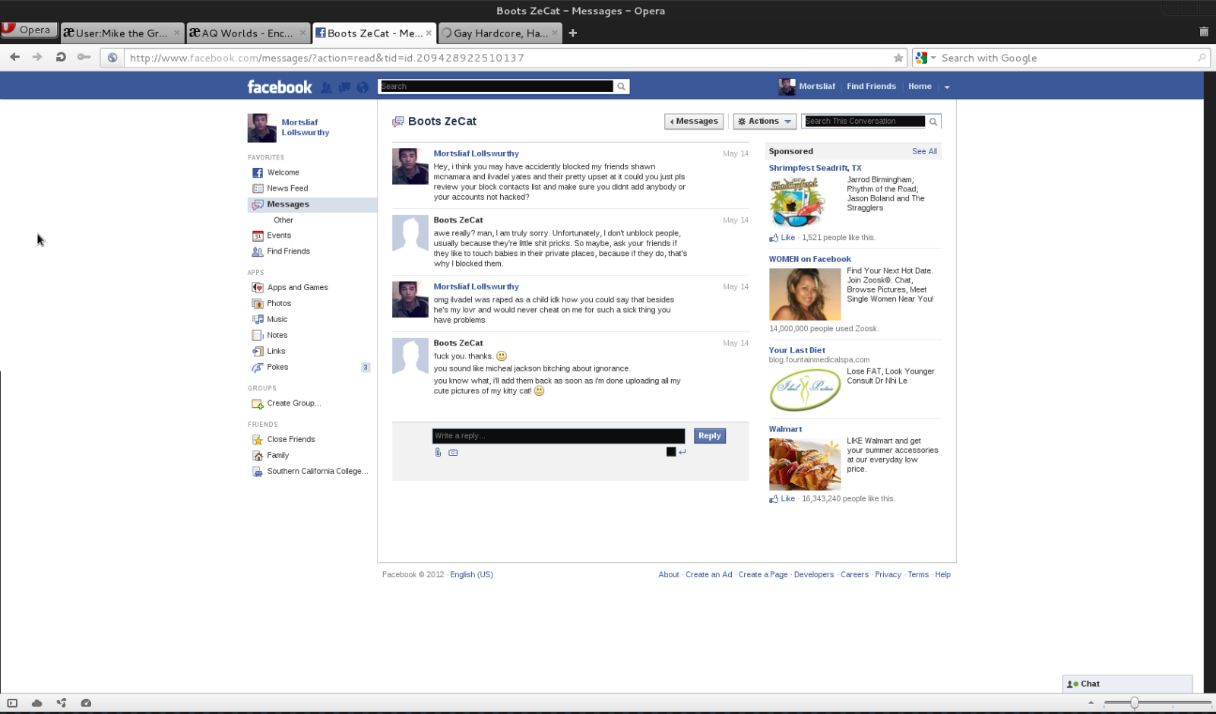Click the camera photo icon below reply box

click(453, 452)
